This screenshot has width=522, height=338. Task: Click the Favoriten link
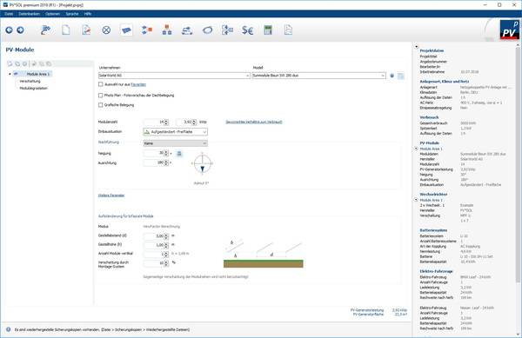[138, 84]
